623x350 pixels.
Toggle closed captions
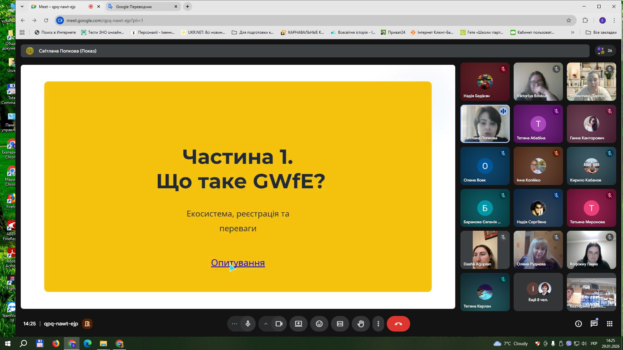pyautogui.click(x=340, y=324)
